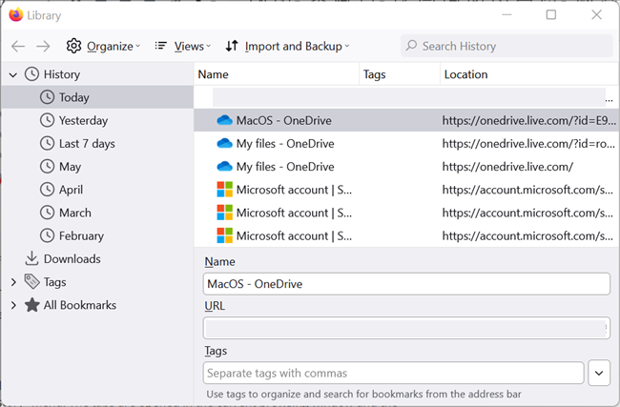This screenshot has width=620, height=407.
Task: Expand the Tags tree node
Action: click(13, 282)
